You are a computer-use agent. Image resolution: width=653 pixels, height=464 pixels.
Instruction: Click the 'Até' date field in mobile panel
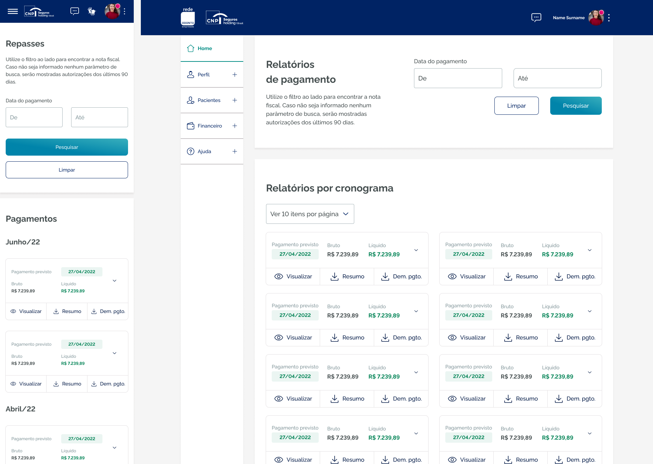(99, 117)
